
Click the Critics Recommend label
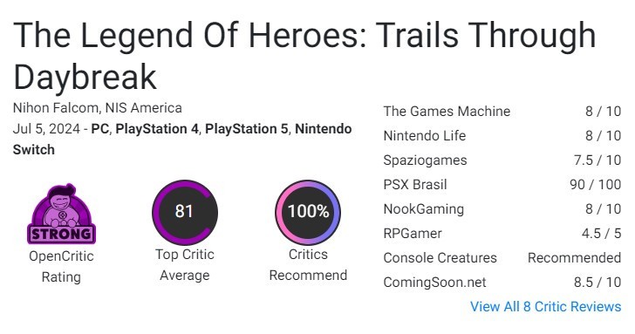[308, 265]
